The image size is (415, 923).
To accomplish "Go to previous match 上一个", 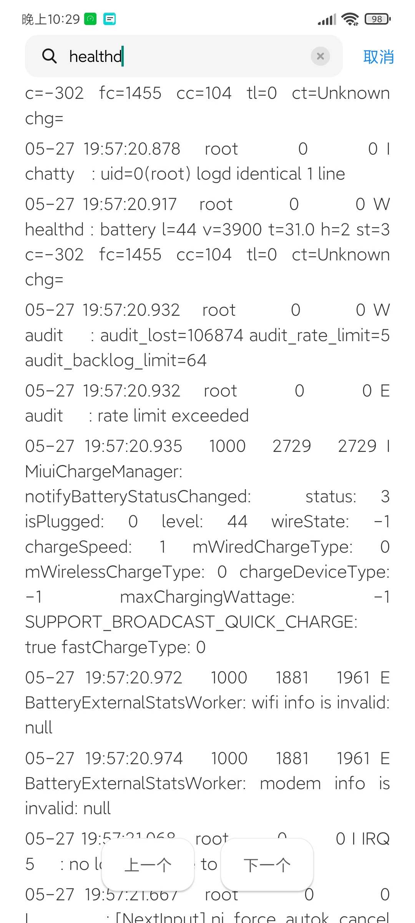I will tap(148, 865).
